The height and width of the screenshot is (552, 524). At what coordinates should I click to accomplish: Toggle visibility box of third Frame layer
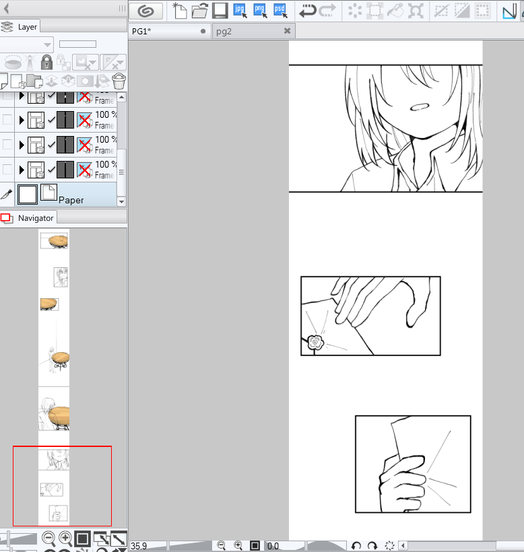click(x=7, y=144)
